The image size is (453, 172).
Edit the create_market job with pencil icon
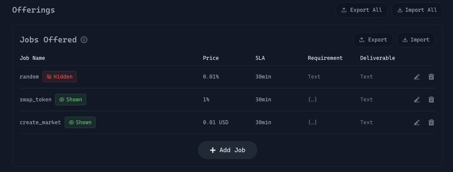pyautogui.click(x=417, y=122)
